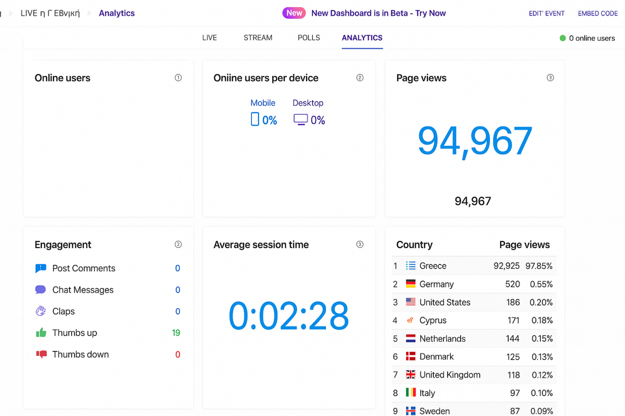Go to the POLLS tab
Viewport: 625px width, 416px height.
coord(309,38)
